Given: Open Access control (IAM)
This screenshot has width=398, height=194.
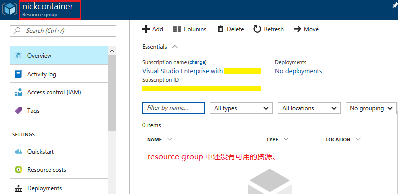Looking at the screenshot, I should [x=59, y=92].
